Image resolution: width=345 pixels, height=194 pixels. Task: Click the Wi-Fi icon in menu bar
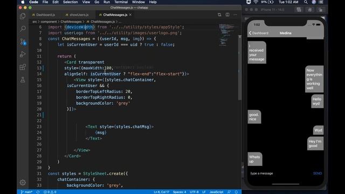256,2
